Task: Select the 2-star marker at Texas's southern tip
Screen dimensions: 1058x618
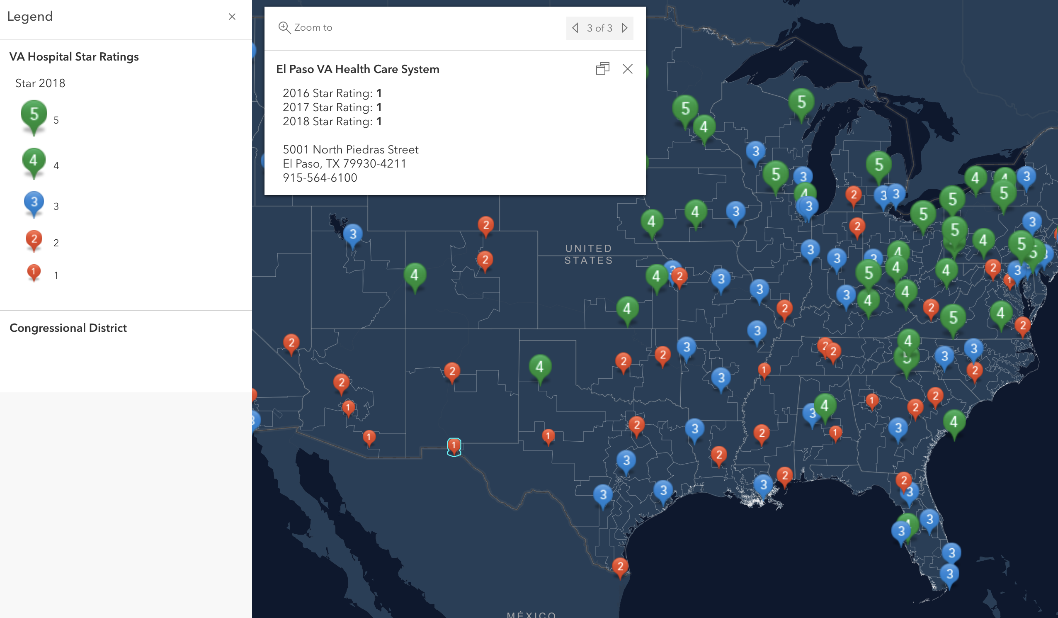Action: 621,567
